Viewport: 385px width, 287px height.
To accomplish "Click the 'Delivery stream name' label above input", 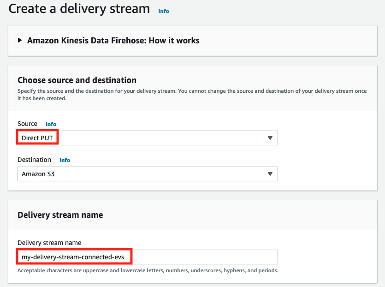I will 49,243.
